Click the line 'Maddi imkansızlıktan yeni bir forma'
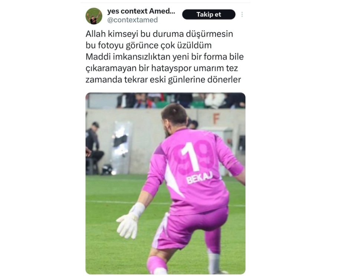Screen dimensions: 354x276 (x=156, y=57)
